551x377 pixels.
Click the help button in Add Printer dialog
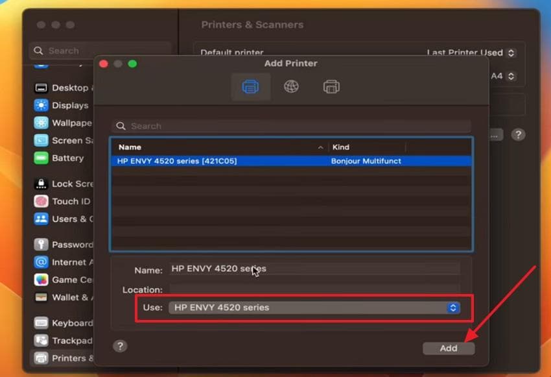coord(120,347)
